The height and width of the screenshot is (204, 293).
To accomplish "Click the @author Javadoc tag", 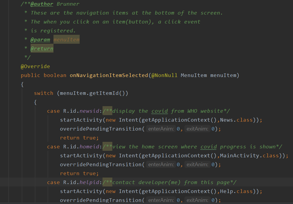I will click(42, 4).
